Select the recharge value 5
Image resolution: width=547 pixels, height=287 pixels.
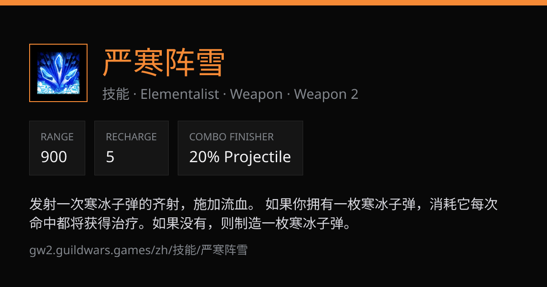click(x=110, y=157)
